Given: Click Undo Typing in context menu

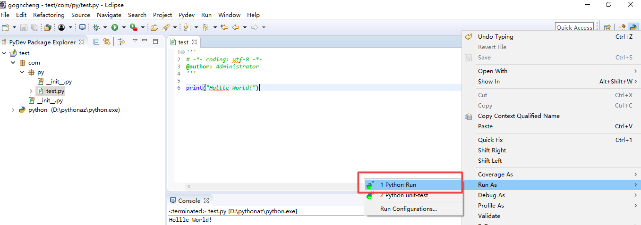Looking at the screenshot, I should coord(551,36).
